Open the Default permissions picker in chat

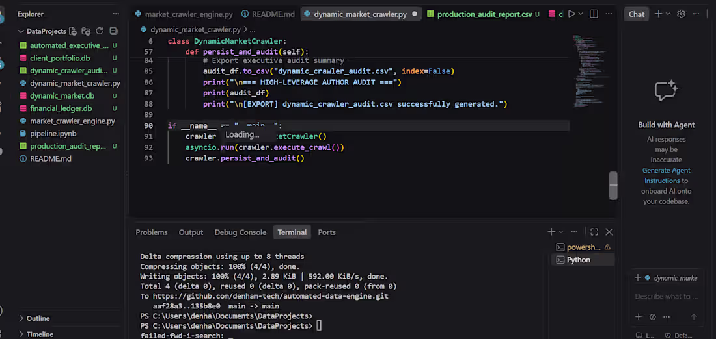pyautogui.click(x=679, y=335)
